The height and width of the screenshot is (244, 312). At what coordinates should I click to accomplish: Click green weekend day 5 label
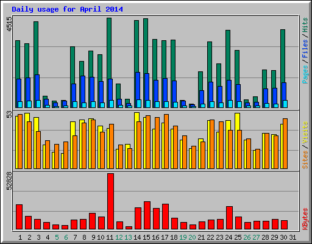[x=57, y=237]
